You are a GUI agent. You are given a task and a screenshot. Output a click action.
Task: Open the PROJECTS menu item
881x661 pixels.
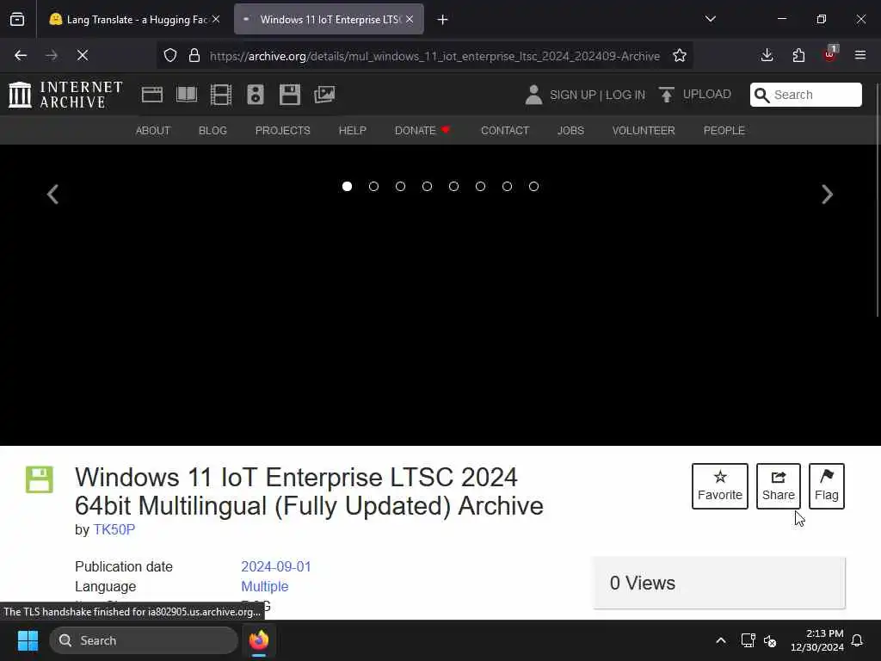coord(282,131)
